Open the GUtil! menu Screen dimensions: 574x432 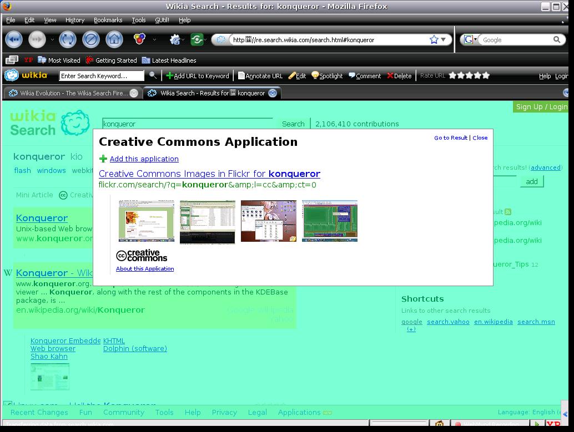pos(162,20)
